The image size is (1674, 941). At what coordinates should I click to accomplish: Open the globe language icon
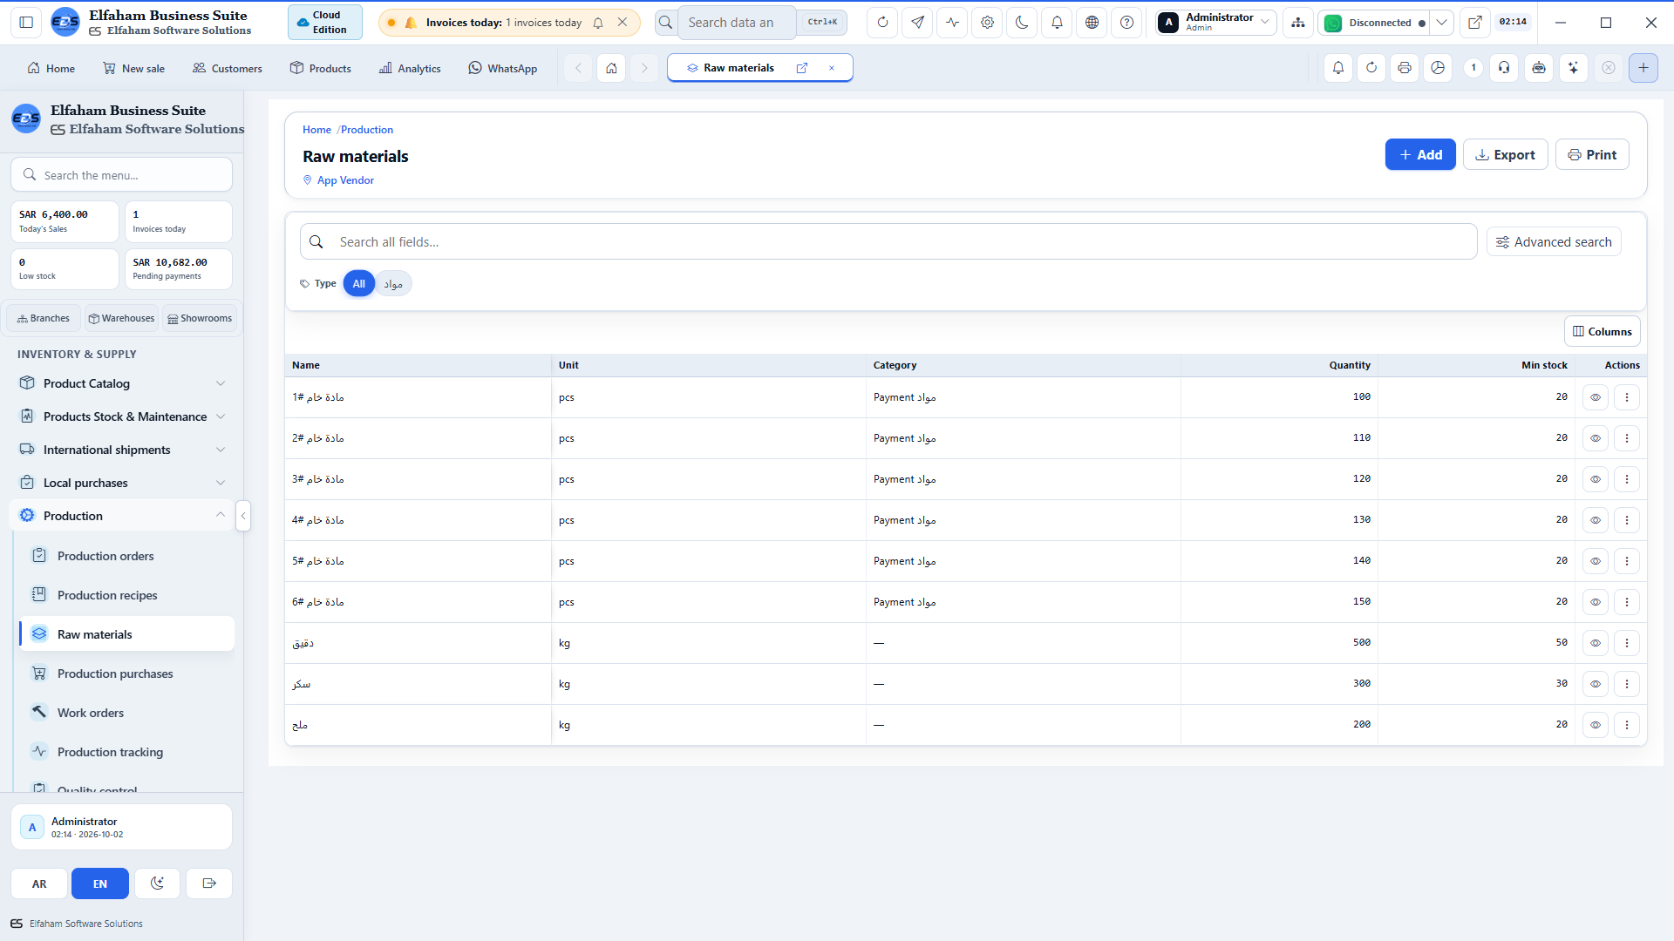(1092, 23)
